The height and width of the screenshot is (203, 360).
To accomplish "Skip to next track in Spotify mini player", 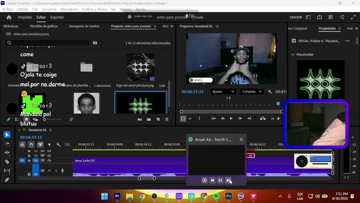I will (228, 180).
